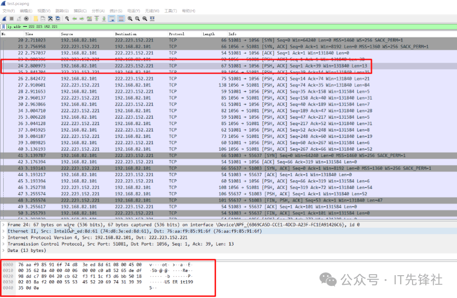This screenshot has height=298, width=457.
Task: Select packet 41 SYN row to port 55637
Action: (229, 155)
